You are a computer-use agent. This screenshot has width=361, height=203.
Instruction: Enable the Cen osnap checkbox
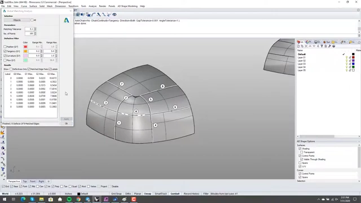click(x=38, y=187)
